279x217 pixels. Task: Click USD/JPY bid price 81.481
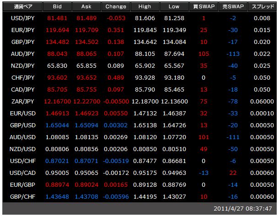coord(57,18)
